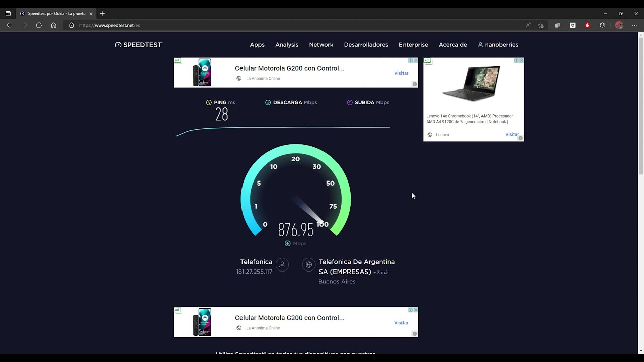Click '+ 3 más' servers link

point(381,273)
